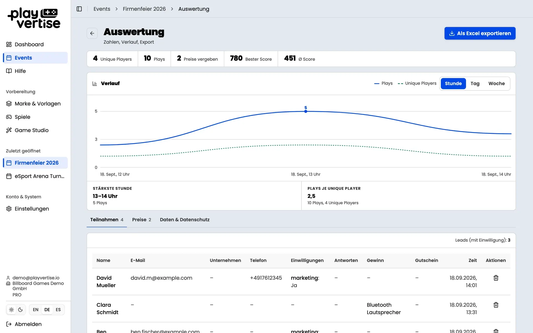533x333 pixels.
Task: Click Als Excel exportieren button
Action: tap(480, 33)
